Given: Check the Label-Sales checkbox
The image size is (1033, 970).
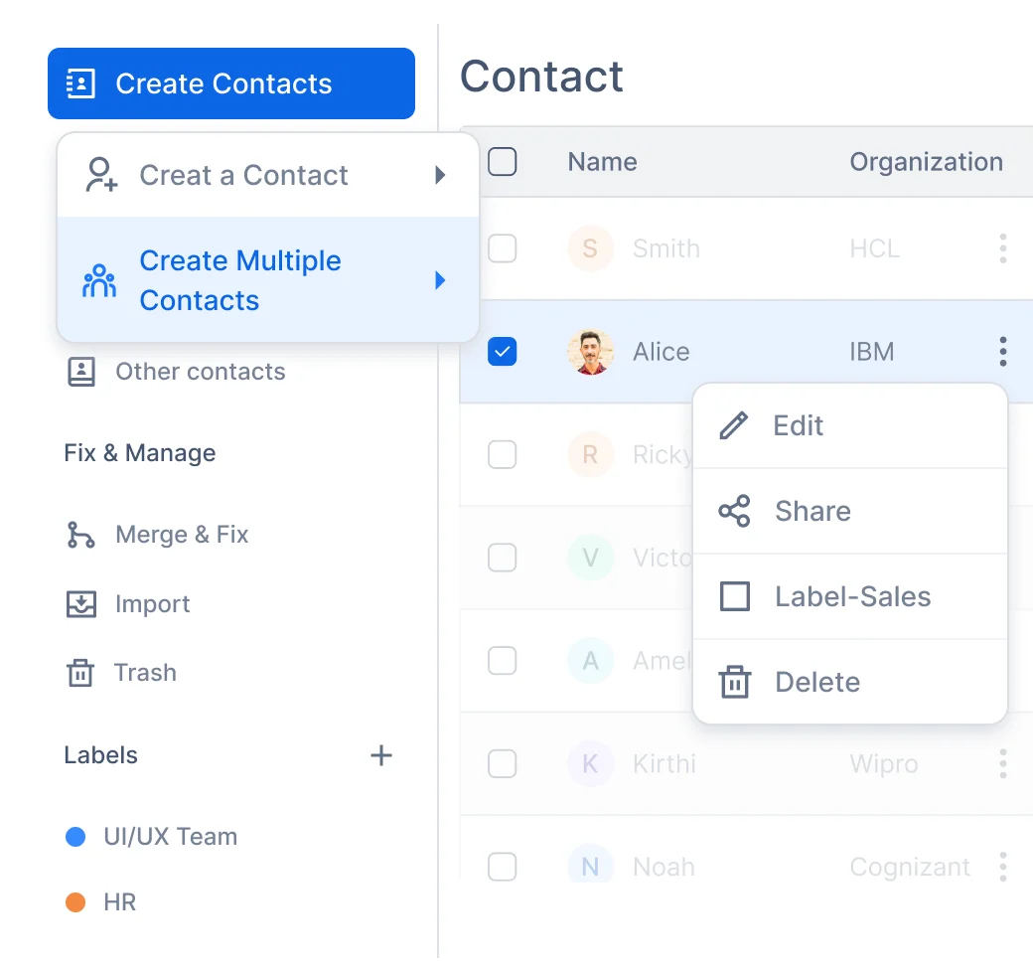Looking at the screenshot, I should pyautogui.click(x=734, y=597).
